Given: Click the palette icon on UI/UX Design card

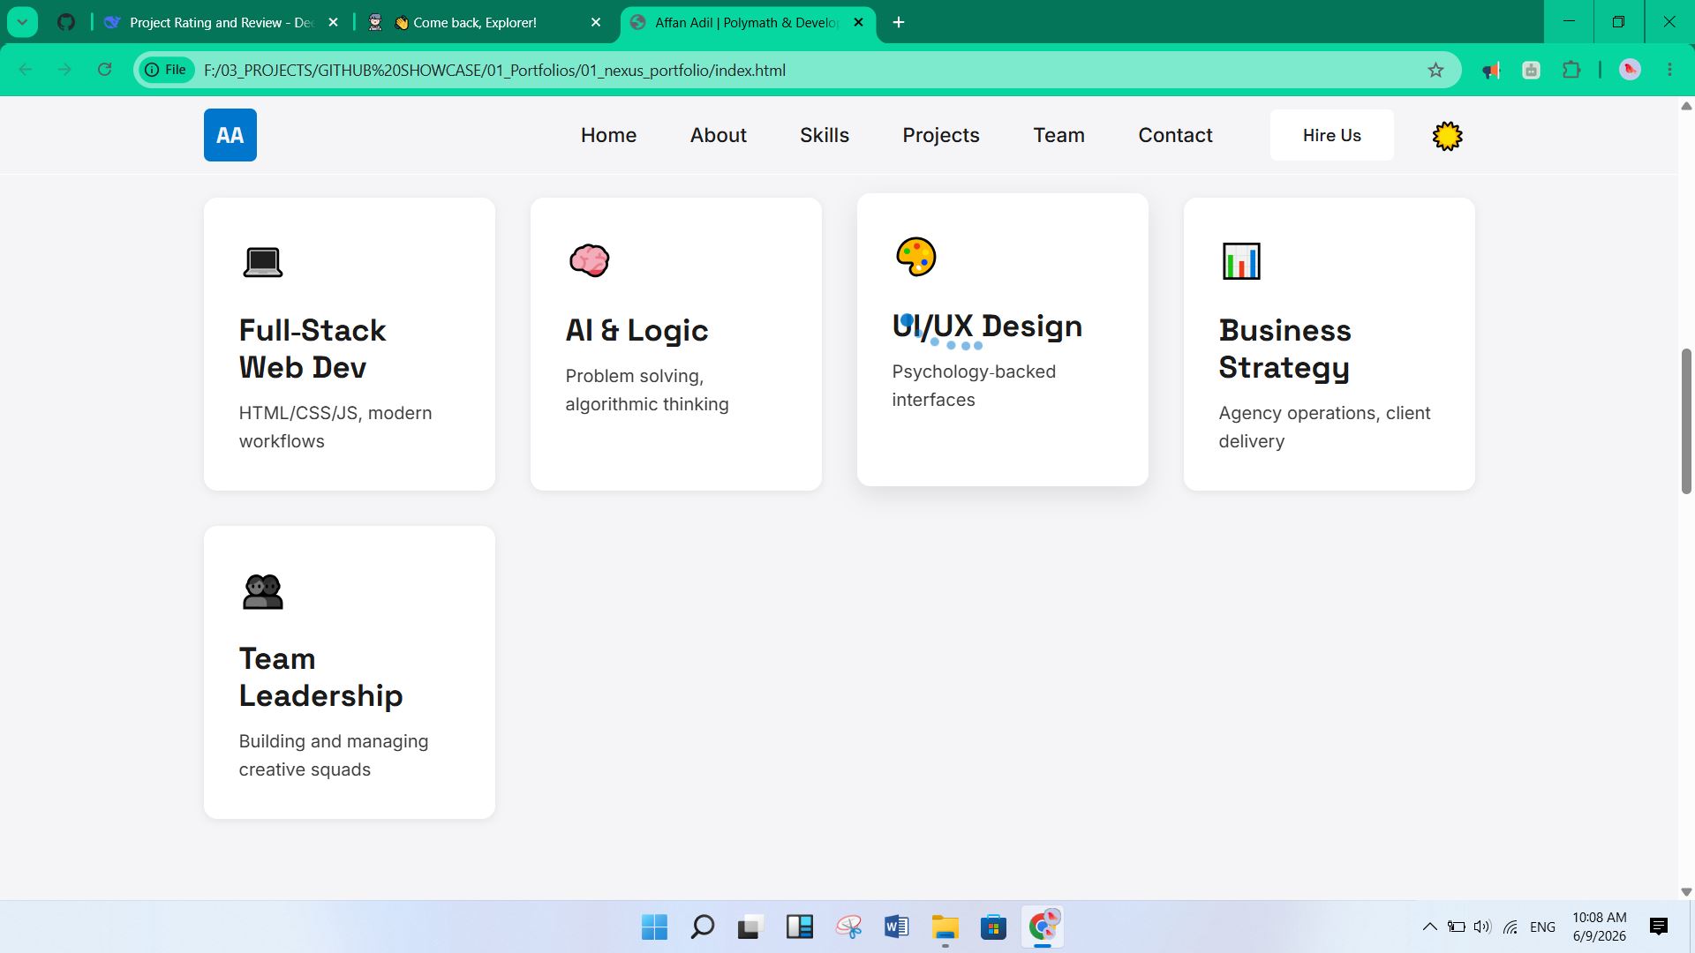Looking at the screenshot, I should tap(915, 257).
